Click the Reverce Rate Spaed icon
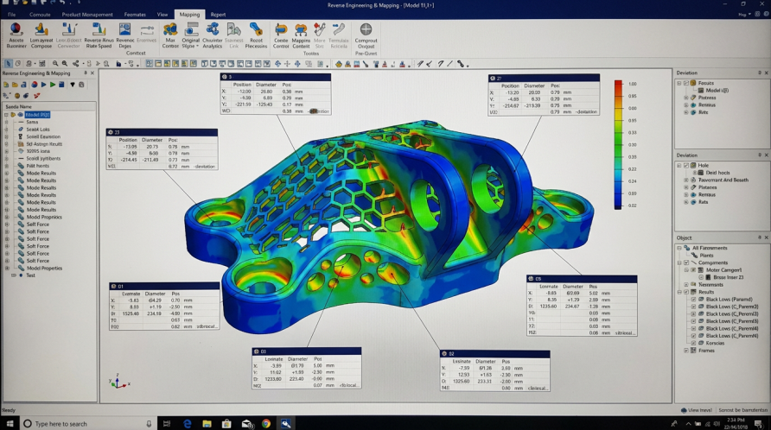Image resolution: width=771 pixels, height=430 pixels. [x=99, y=29]
